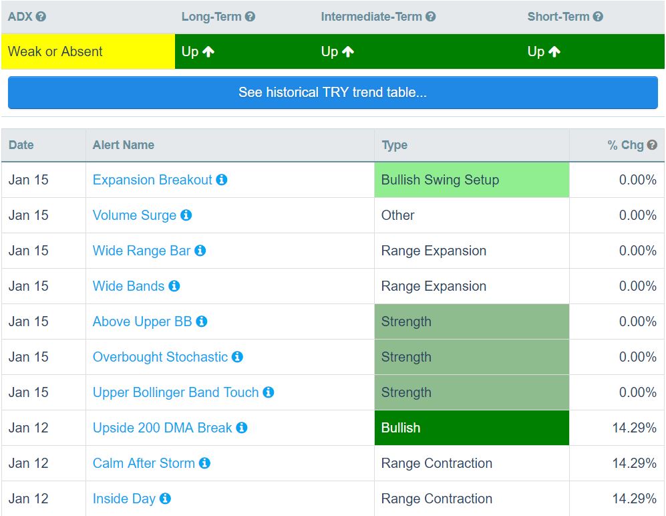Click the Long-Term help question icon

pyautogui.click(x=251, y=17)
